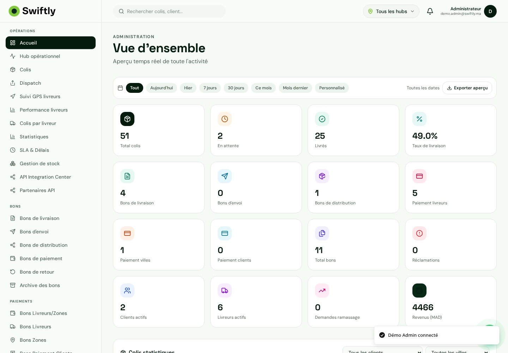Click the calendar icon beside date filters
The width and height of the screenshot is (508, 353).
120,88
